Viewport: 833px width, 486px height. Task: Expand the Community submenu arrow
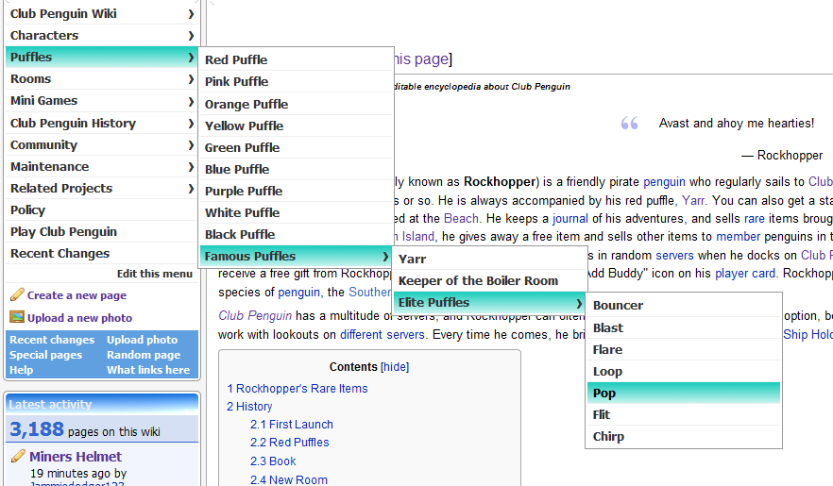click(x=191, y=144)
